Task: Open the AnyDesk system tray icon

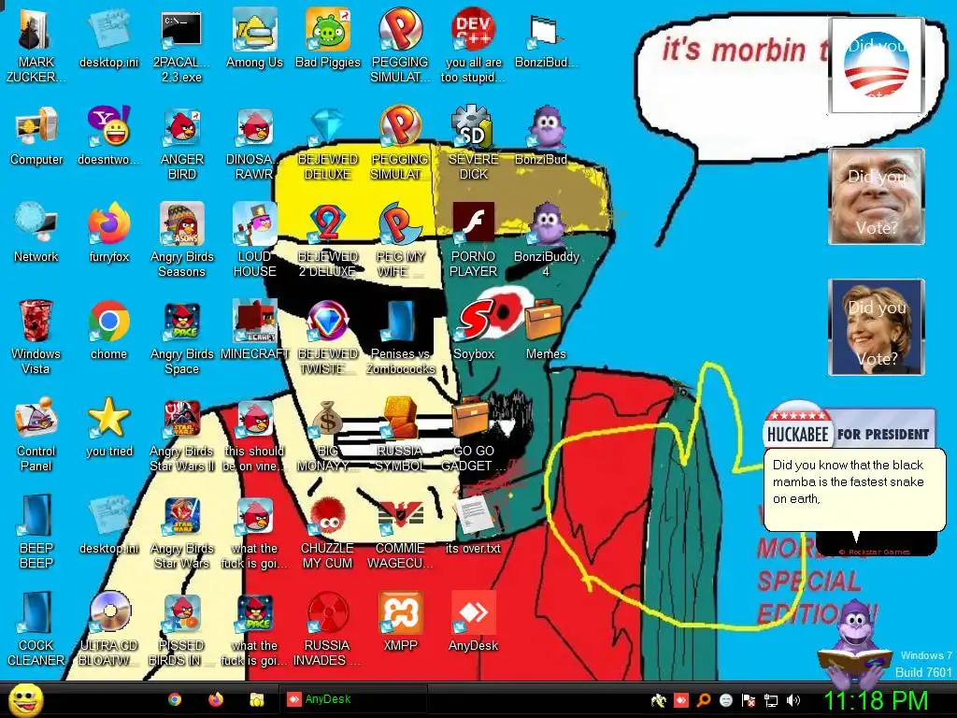Action: pyautogui.click(x=681, y=700)
